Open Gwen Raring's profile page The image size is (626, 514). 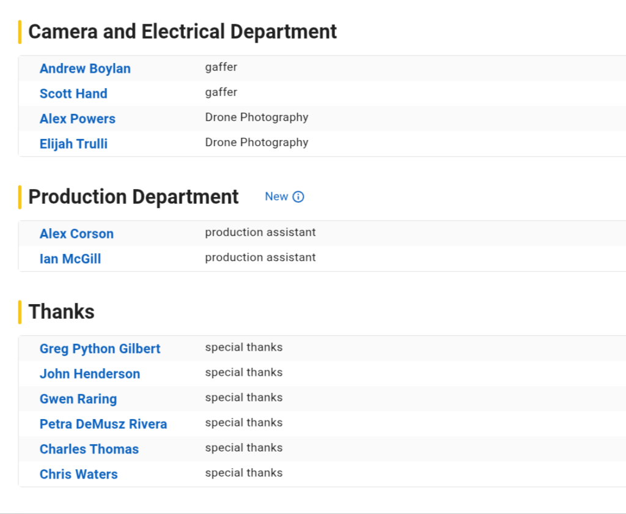(x=78, y=399)
